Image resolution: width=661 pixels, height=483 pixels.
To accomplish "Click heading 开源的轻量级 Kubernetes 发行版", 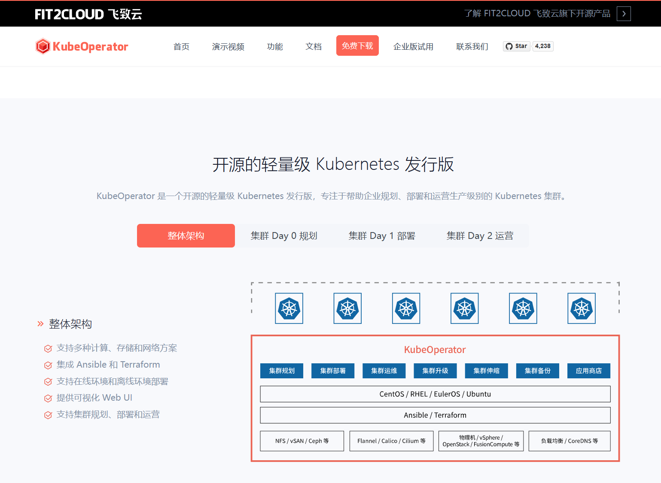I will pos(333,164).
